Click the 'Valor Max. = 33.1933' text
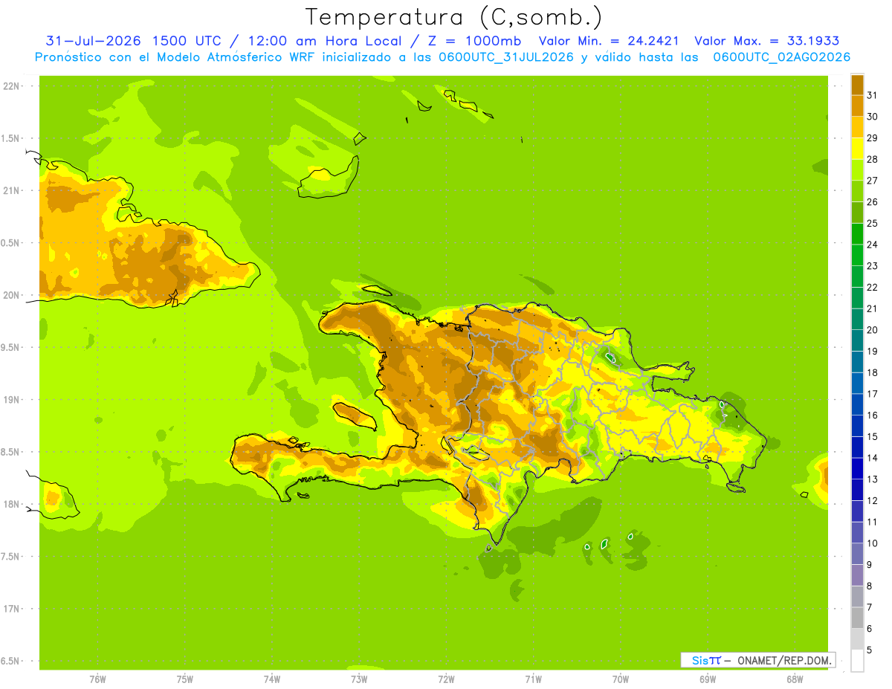The height and width of the screenshot is (689, 892). click(767, 41)
